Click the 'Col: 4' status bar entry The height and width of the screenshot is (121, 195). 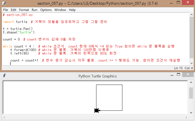pyautogui.click(x=189, y=68)
